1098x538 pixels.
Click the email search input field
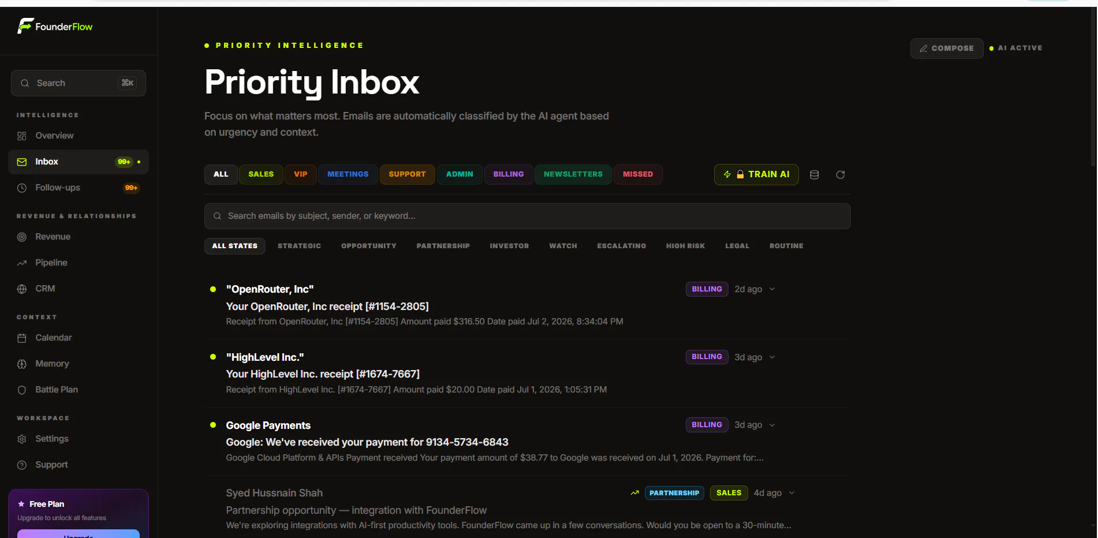tap(528, 216)
